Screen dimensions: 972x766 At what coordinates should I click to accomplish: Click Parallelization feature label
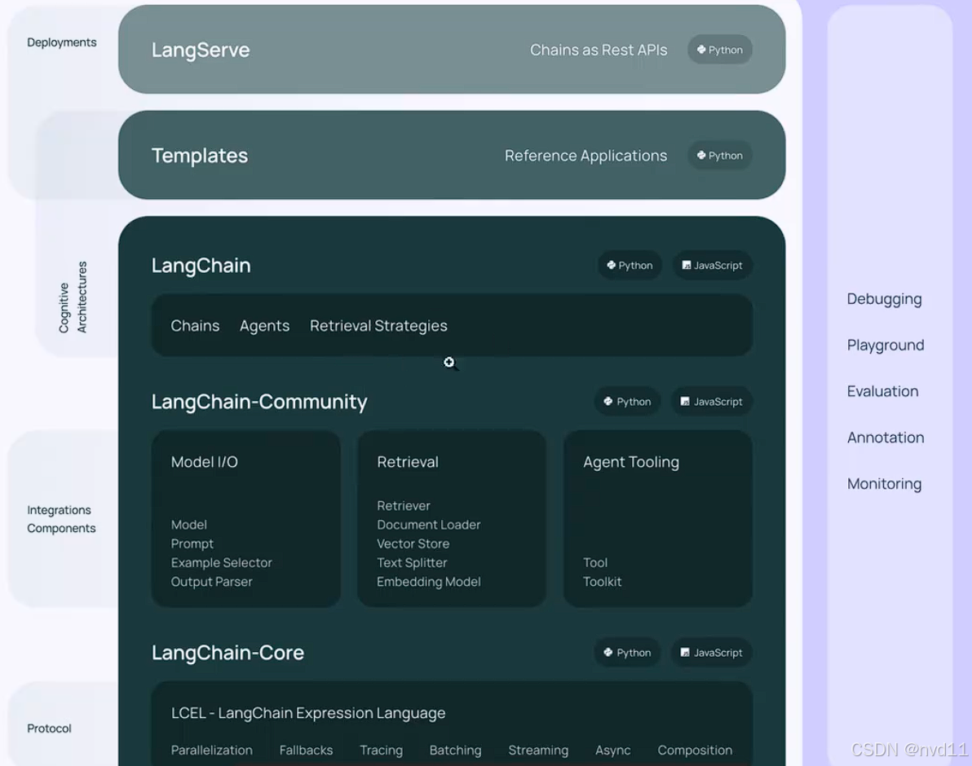click(x=212, y=750)
